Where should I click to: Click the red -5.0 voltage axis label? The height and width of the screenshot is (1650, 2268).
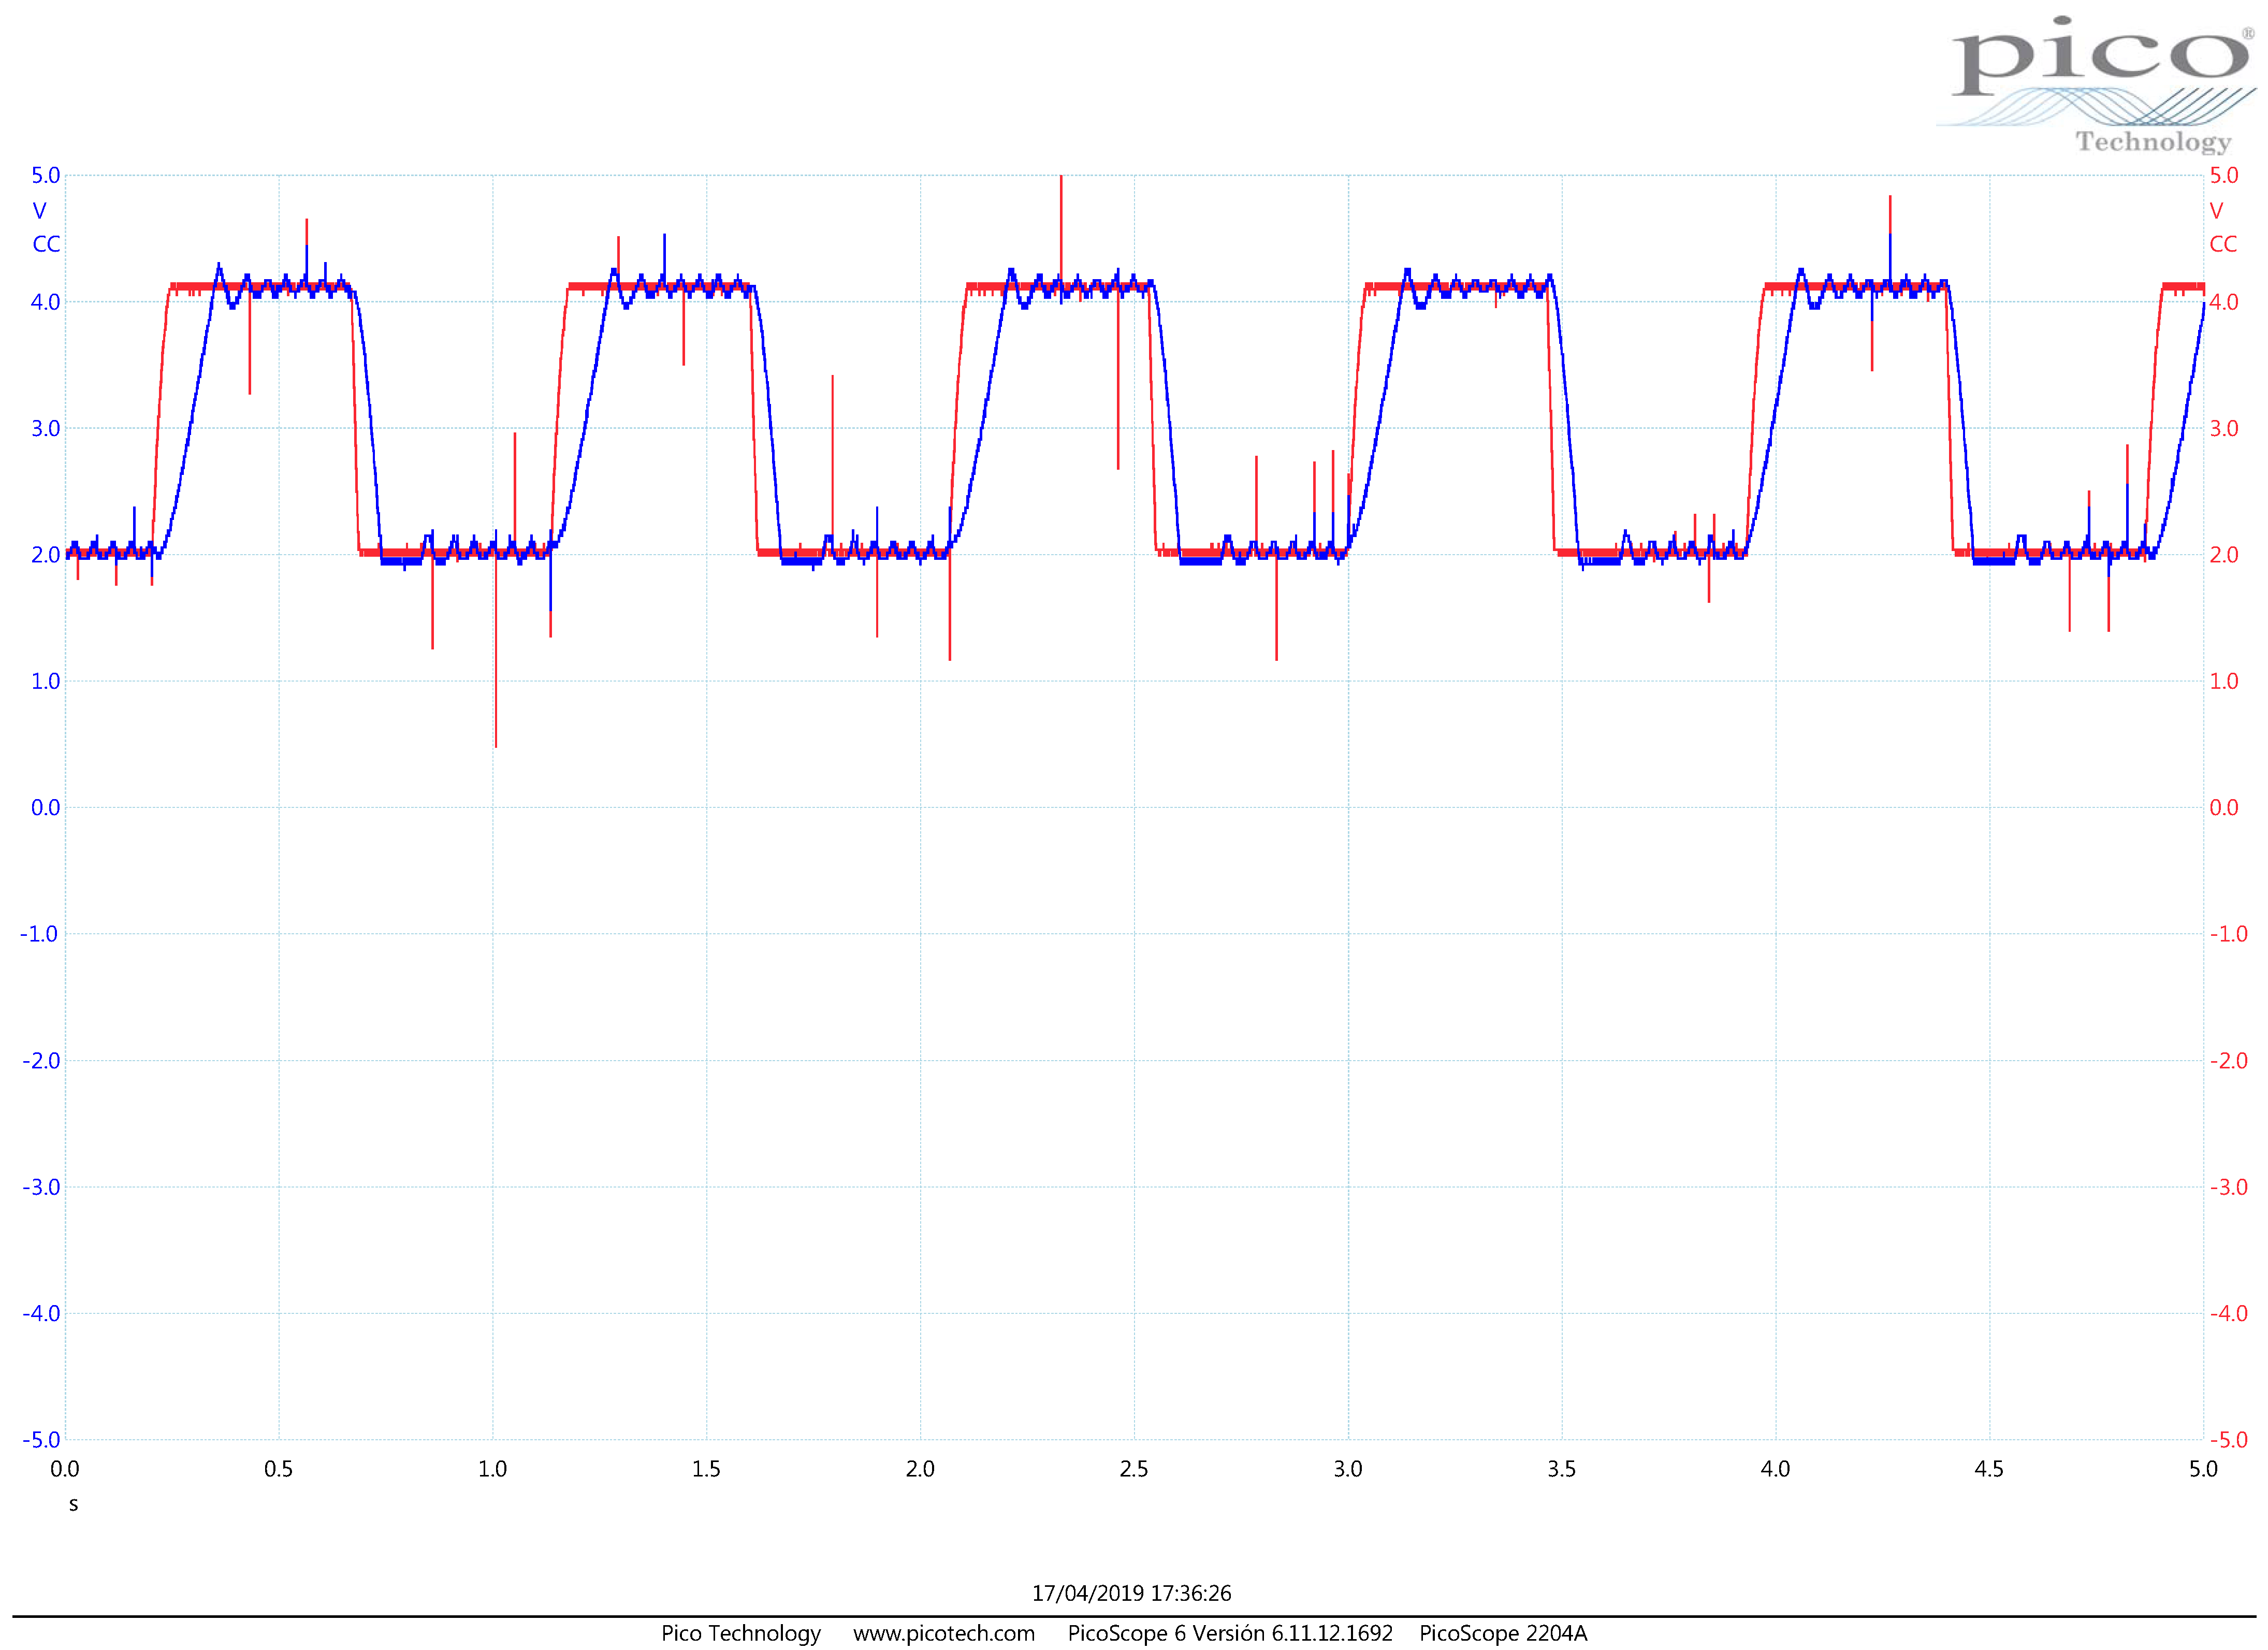tap(2228, 1440)
